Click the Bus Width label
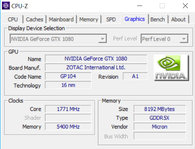This screenshot has width=195, height=149. (116, 136)
